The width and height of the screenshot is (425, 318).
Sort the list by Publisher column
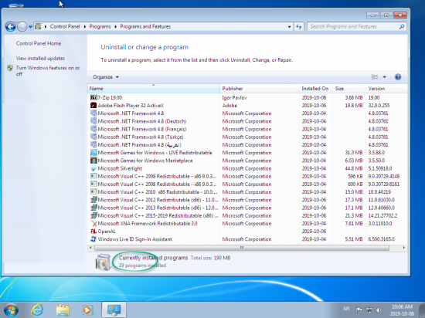260,89
